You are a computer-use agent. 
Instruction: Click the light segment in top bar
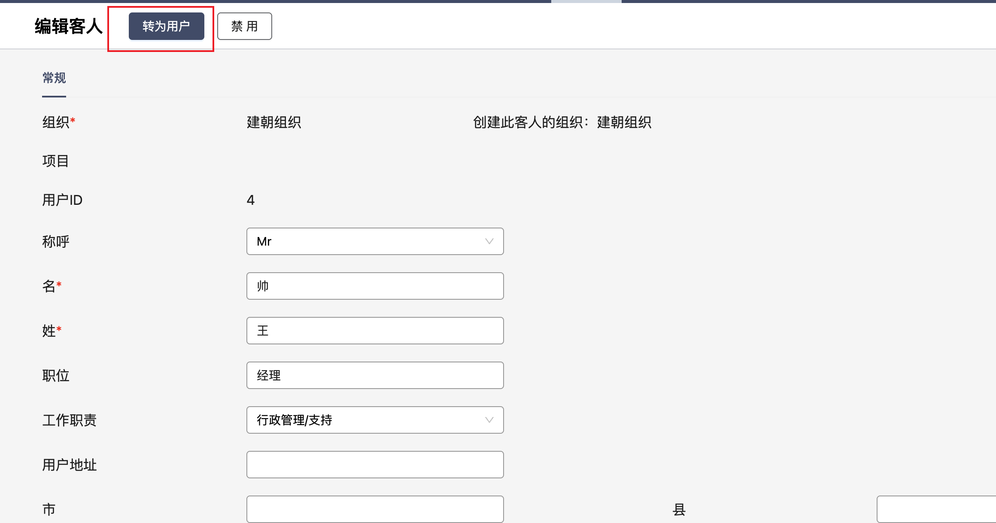(586, 1)
